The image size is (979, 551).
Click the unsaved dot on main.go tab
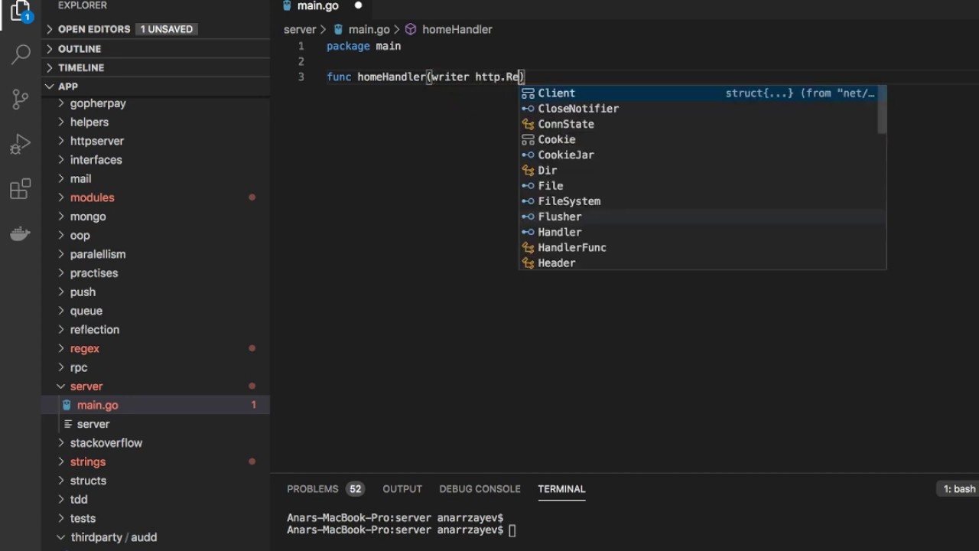[x=358, y=5]
